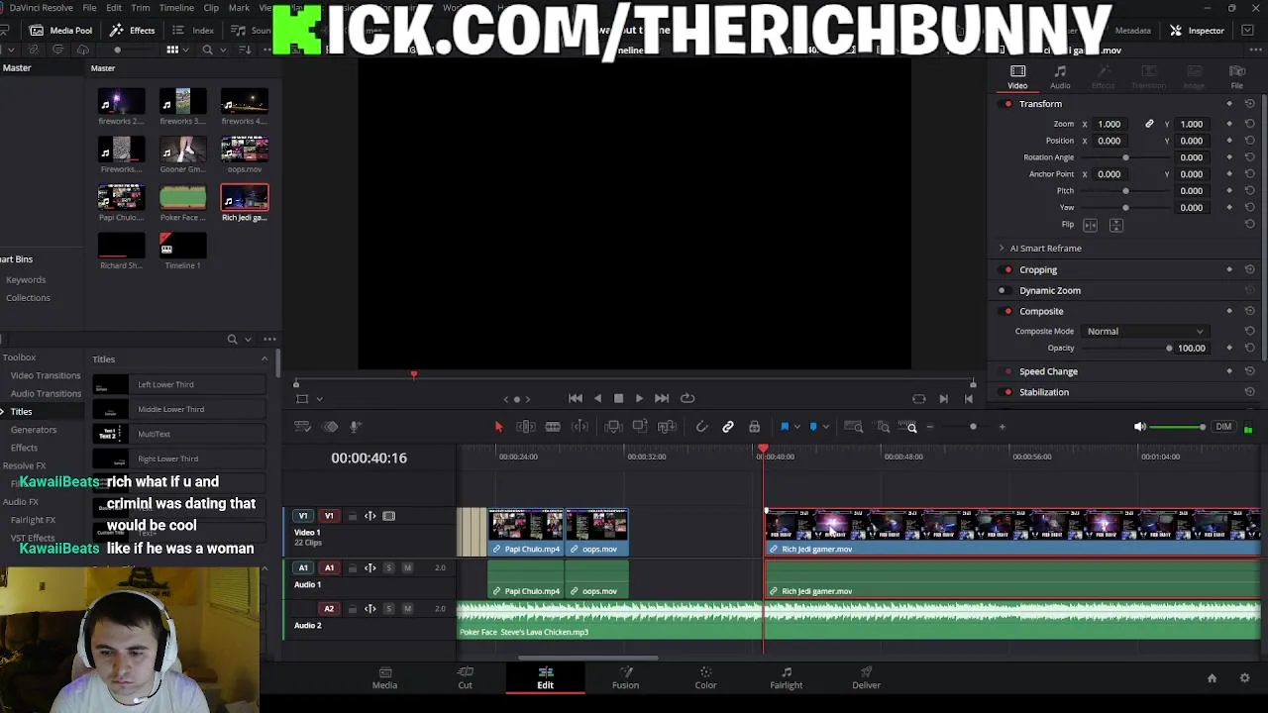Switch to the Fusion page

click(x=625, y=677)
